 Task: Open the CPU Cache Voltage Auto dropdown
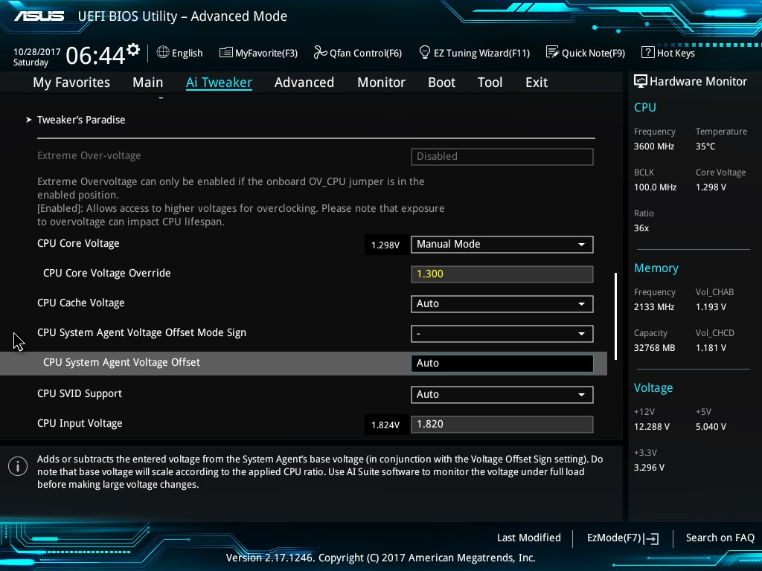click(x=502, y=304)
